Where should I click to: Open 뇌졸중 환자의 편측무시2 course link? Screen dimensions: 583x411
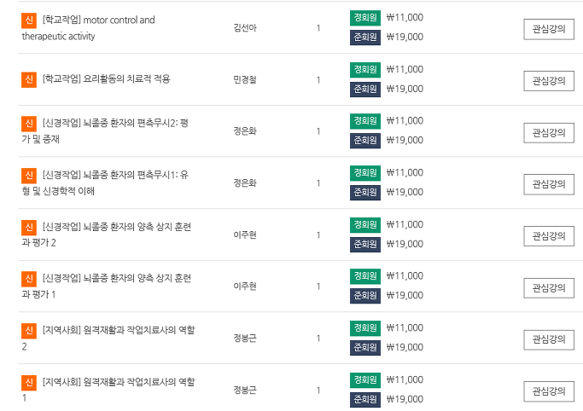(x=105, y=131)
